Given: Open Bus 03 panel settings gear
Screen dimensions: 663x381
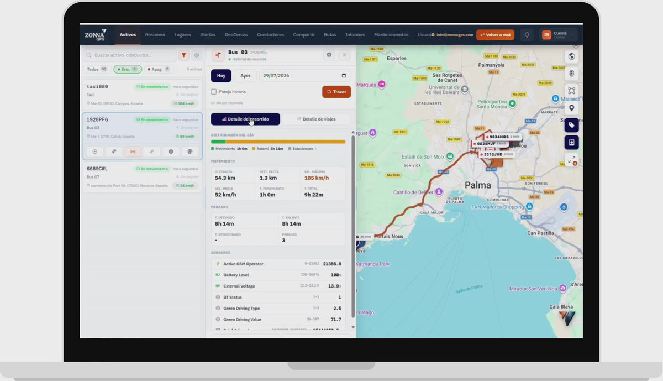Looking at the screenshot, I should pyautogui.click(x=329, y=55).
